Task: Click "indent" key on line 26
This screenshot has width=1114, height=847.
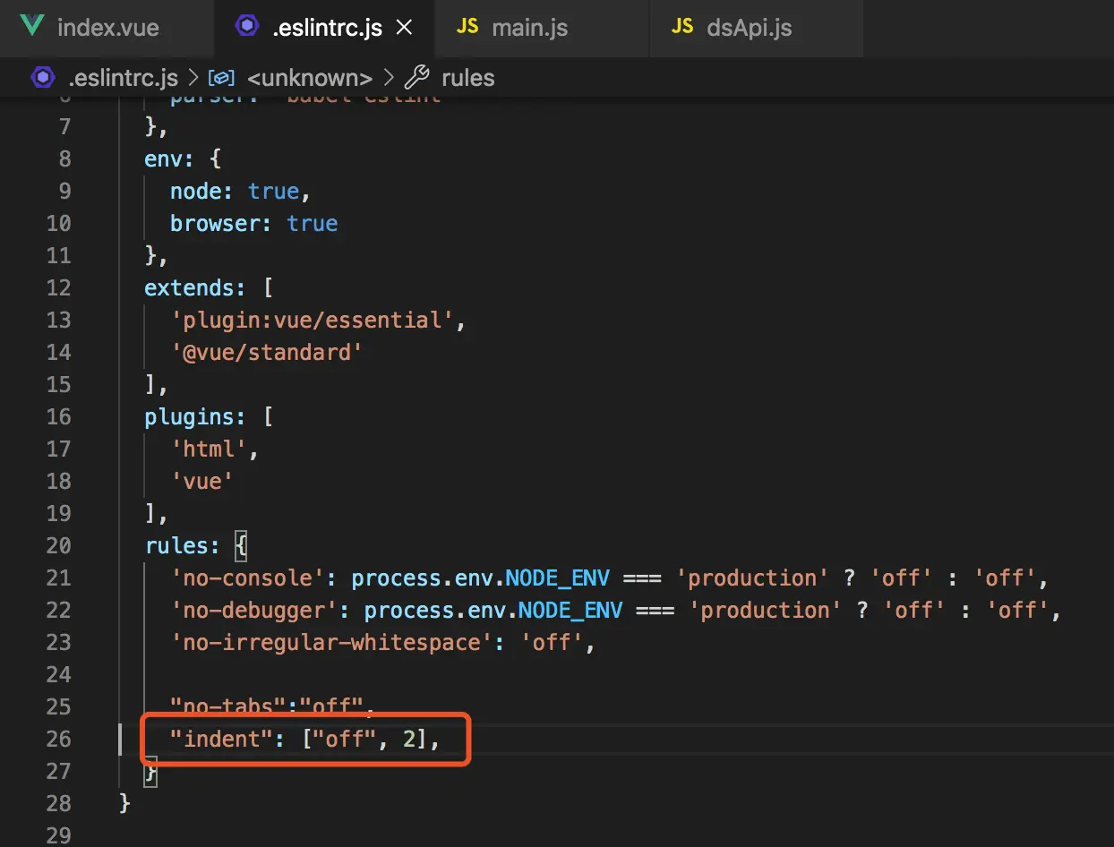Action: 221,739
